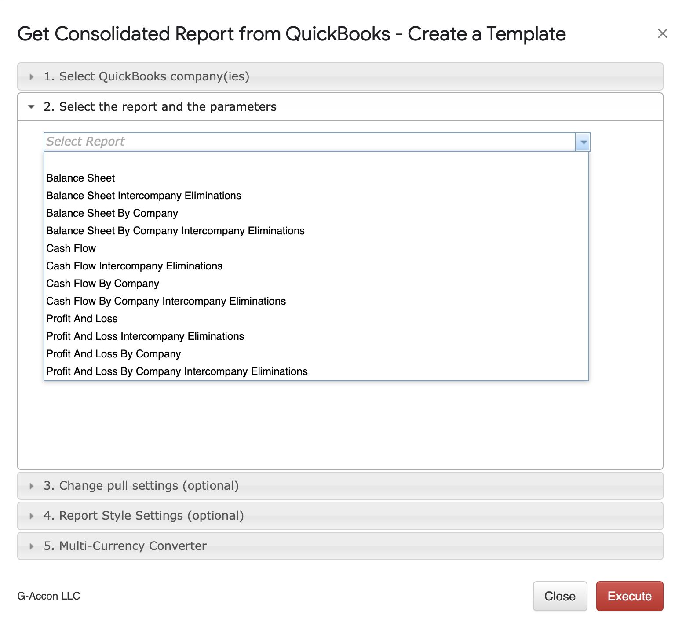Choose Profit And Loss Intercompany Eliminations

[x=316, y=336]
